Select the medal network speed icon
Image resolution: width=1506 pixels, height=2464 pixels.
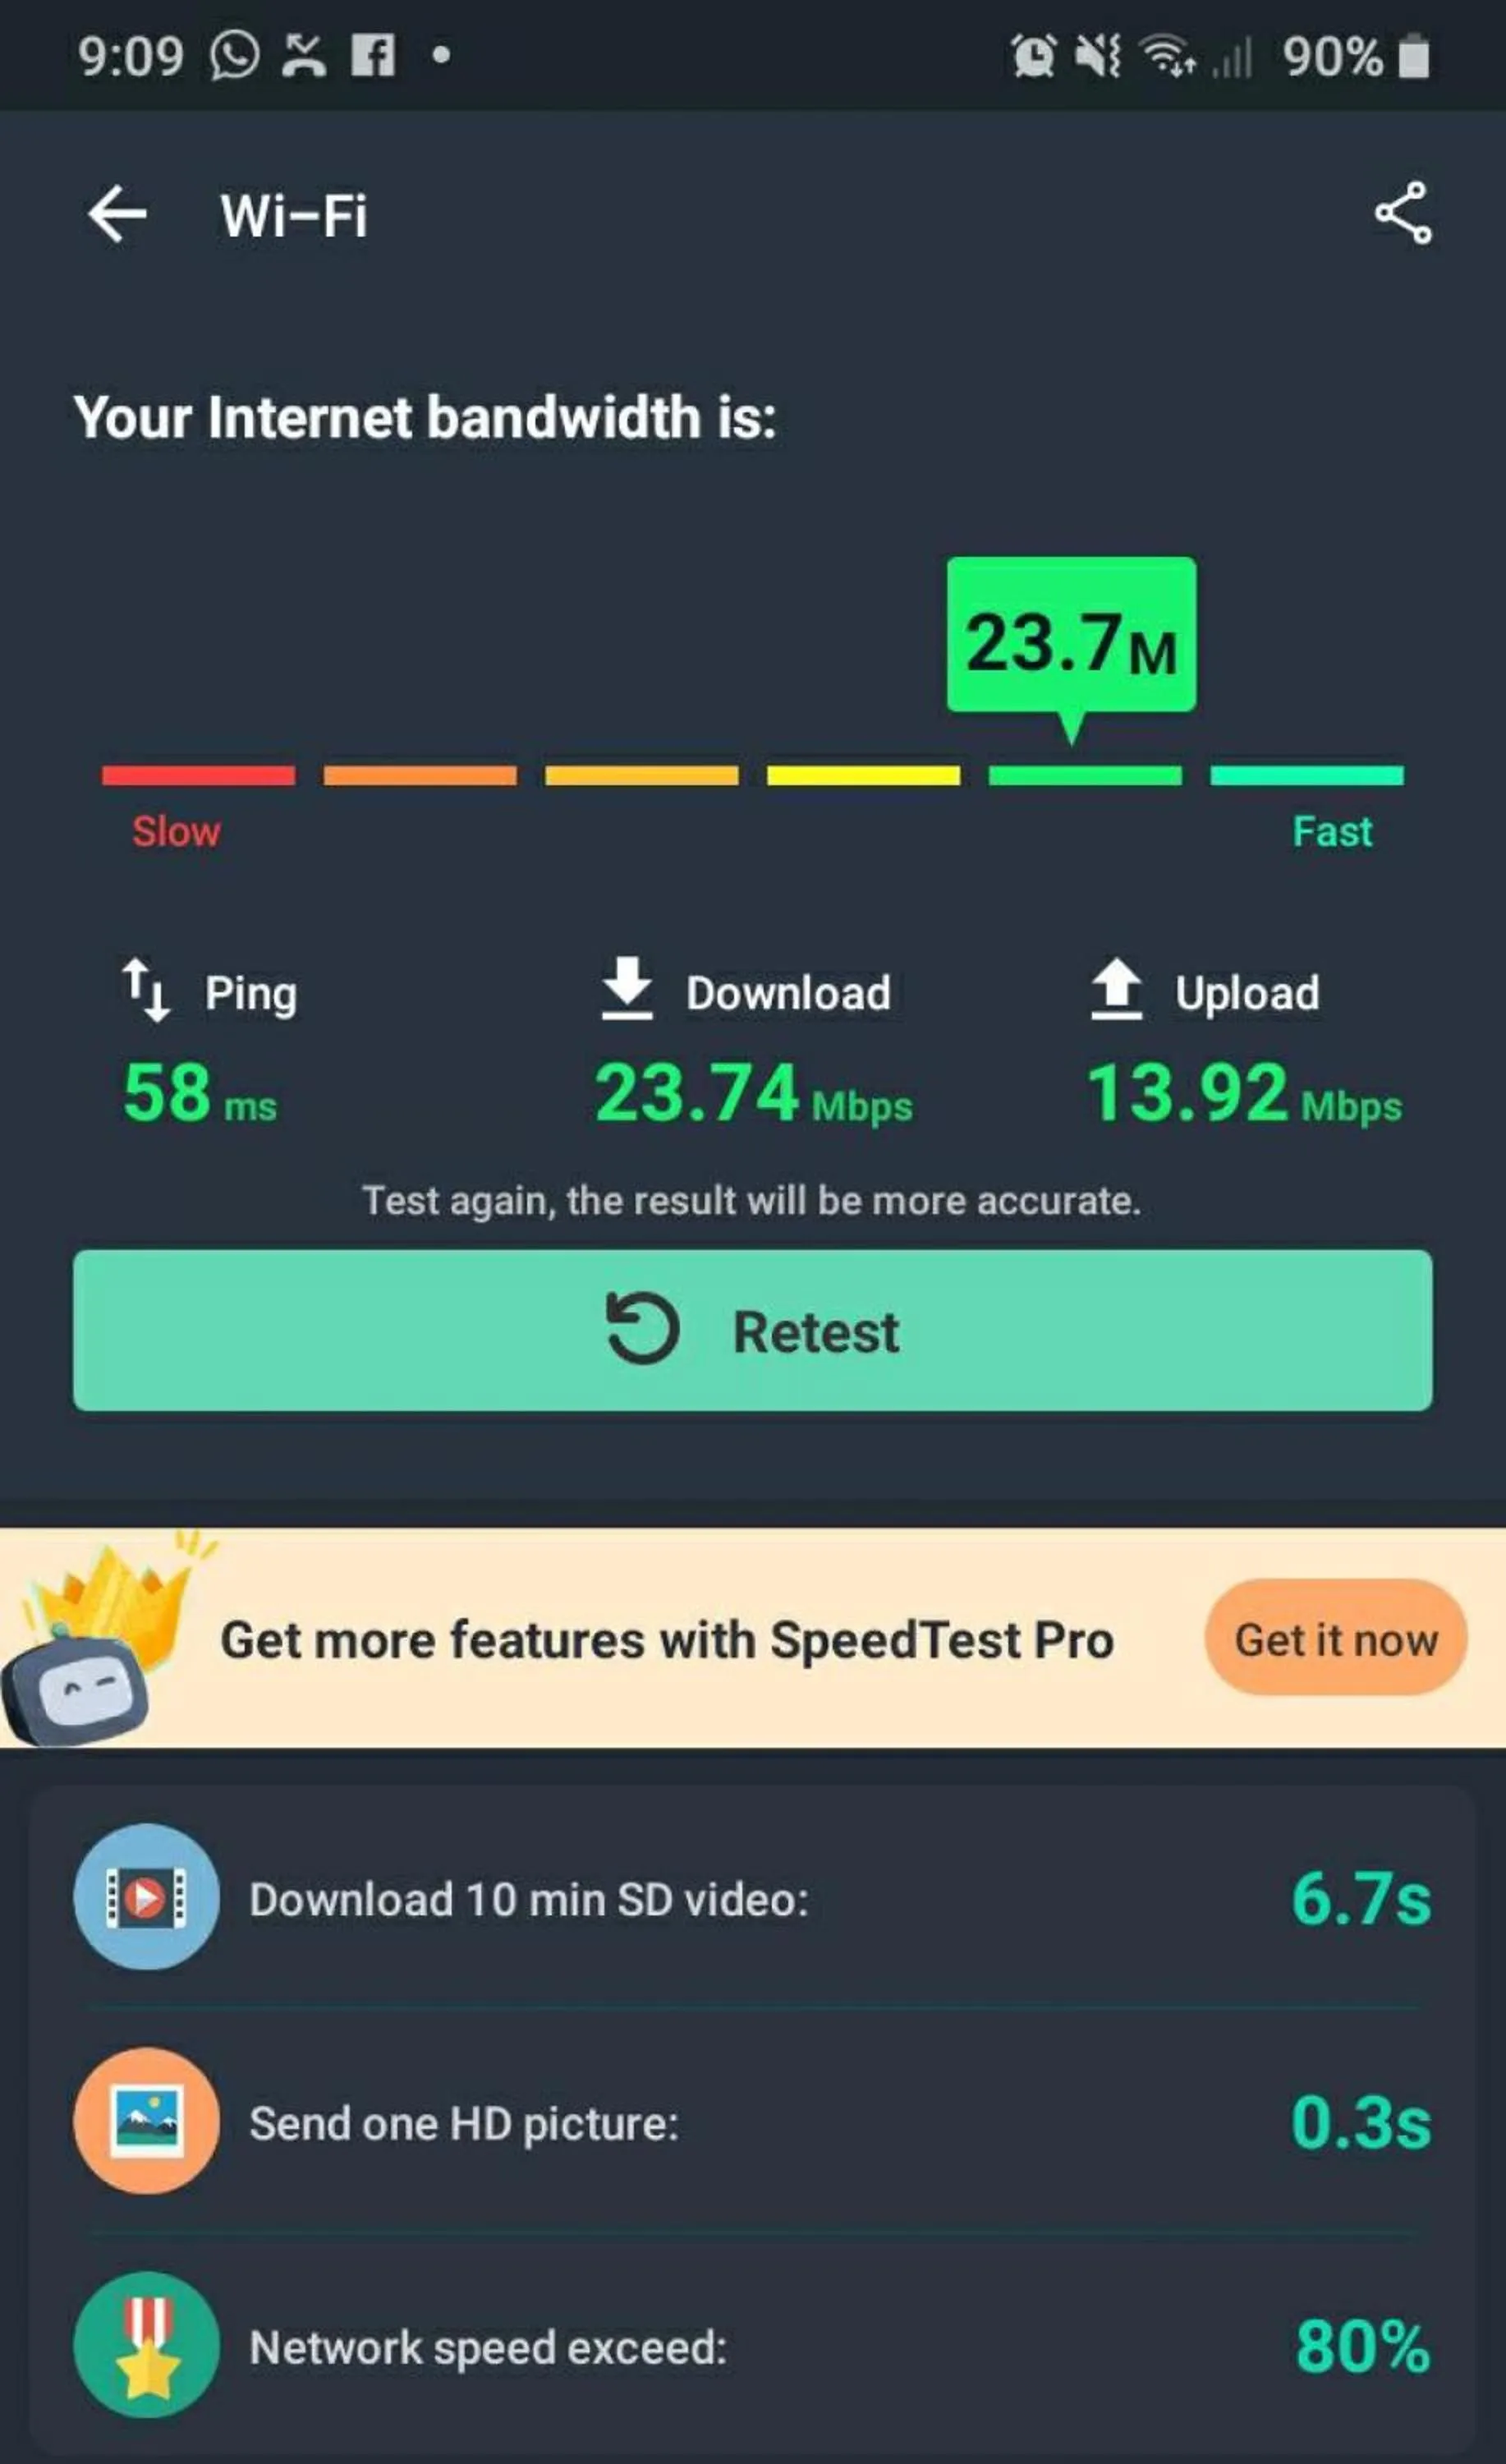point(146,2345)
